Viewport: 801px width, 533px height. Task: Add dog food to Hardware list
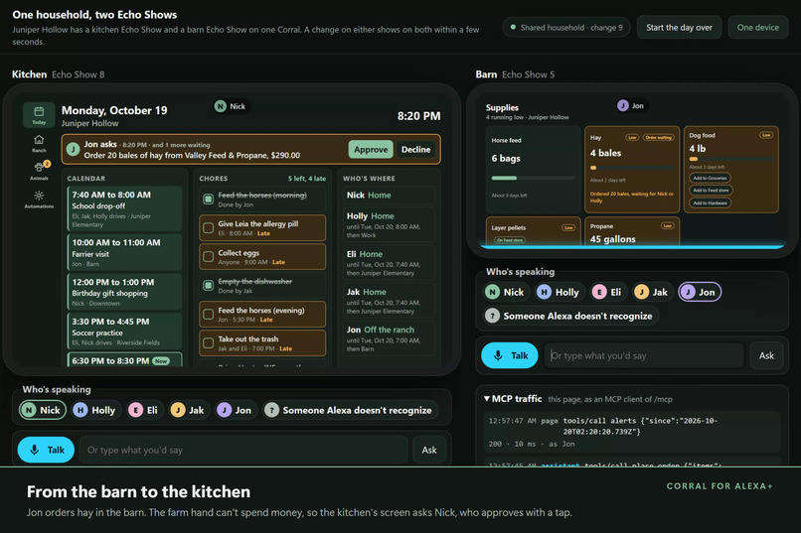710,202
